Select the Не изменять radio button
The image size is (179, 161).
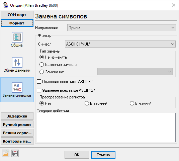(x=41, y=57)
